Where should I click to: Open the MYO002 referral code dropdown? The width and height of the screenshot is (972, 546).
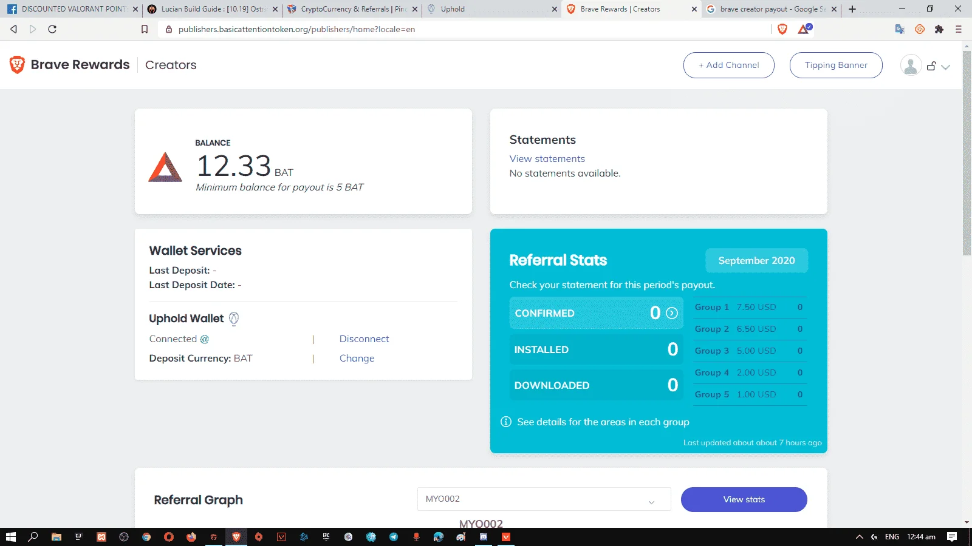coord(544,499)
